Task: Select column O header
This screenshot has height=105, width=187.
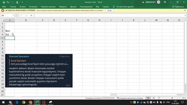Action: 179,20
